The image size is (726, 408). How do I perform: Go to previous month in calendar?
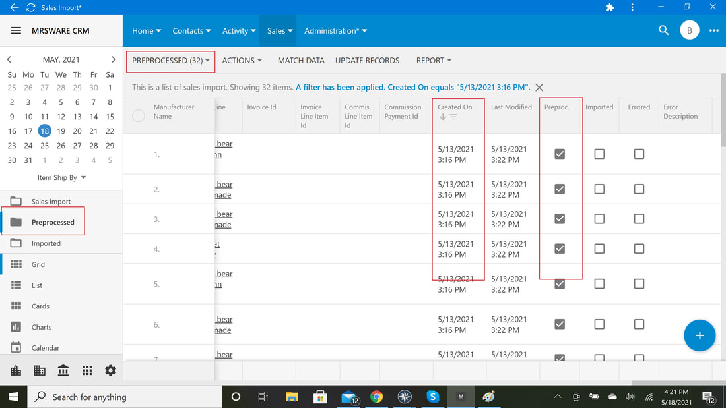pos(9,59)
